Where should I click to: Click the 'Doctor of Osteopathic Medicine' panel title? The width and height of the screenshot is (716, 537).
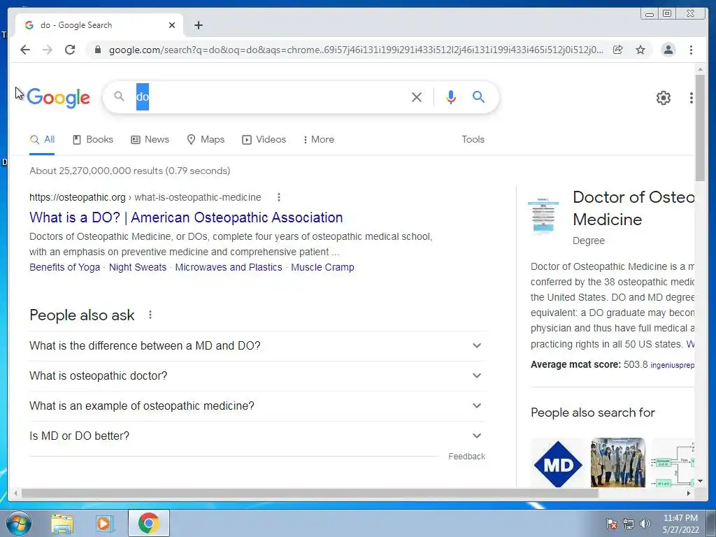[633, 208]
